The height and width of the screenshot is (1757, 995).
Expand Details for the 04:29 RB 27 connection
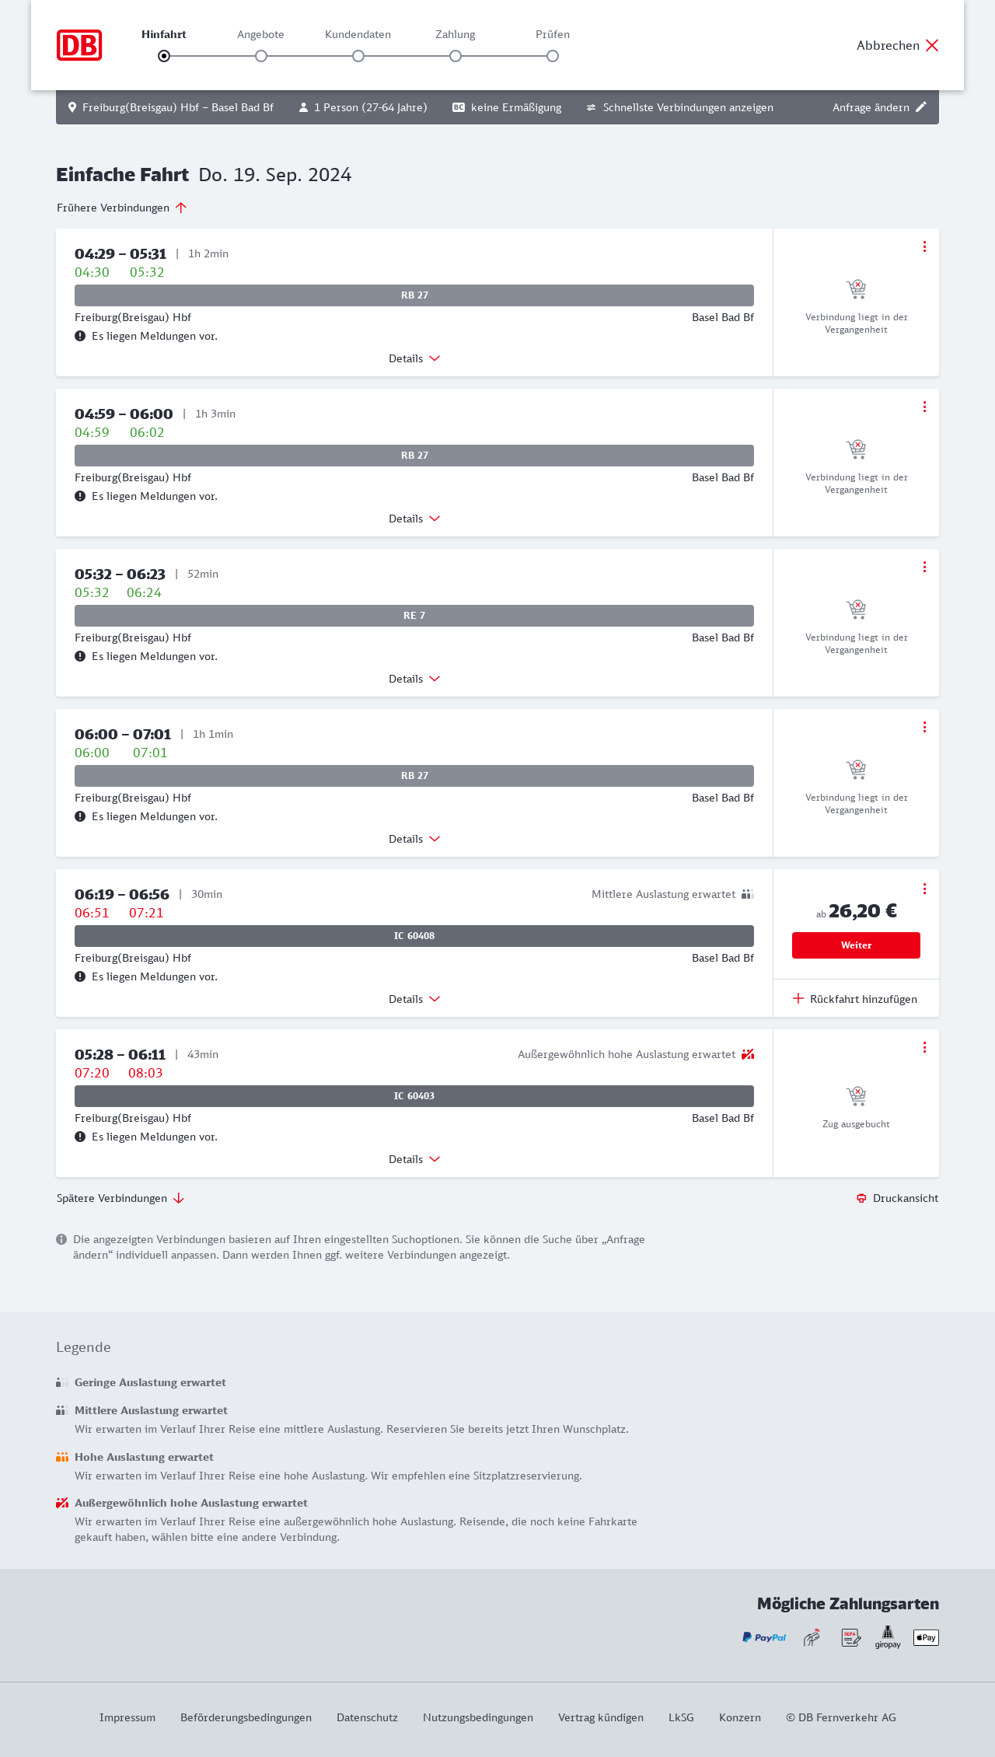pos(414,358)
